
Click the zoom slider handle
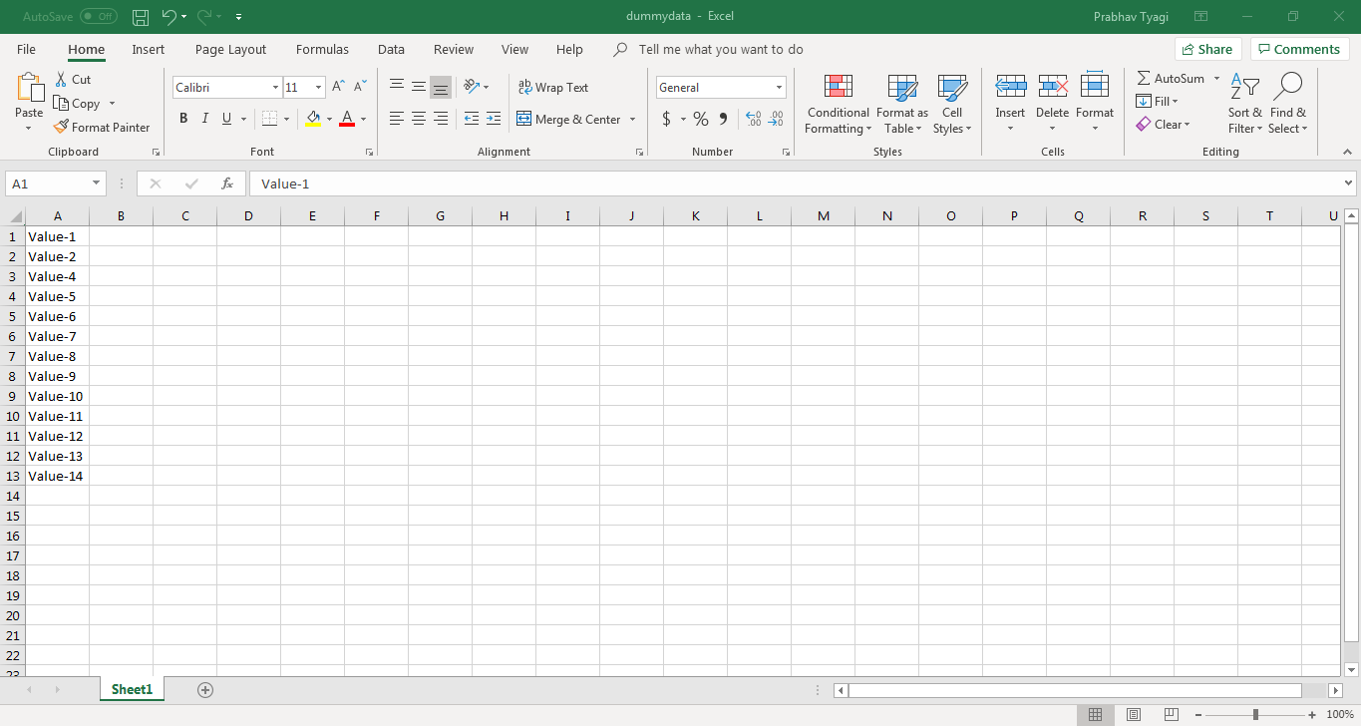click(1255, 715)
